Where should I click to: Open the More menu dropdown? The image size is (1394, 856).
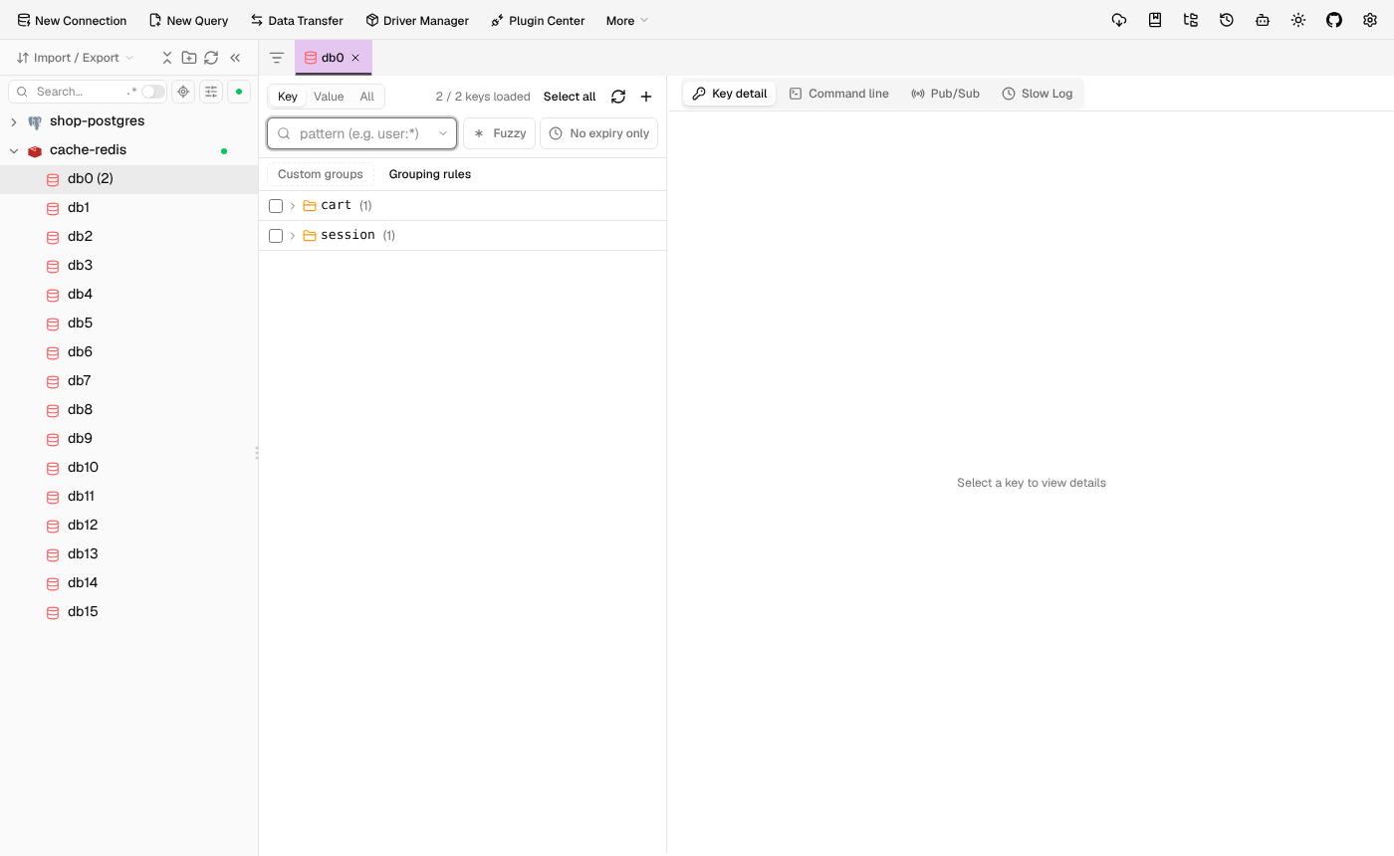(x=627, y=20)
